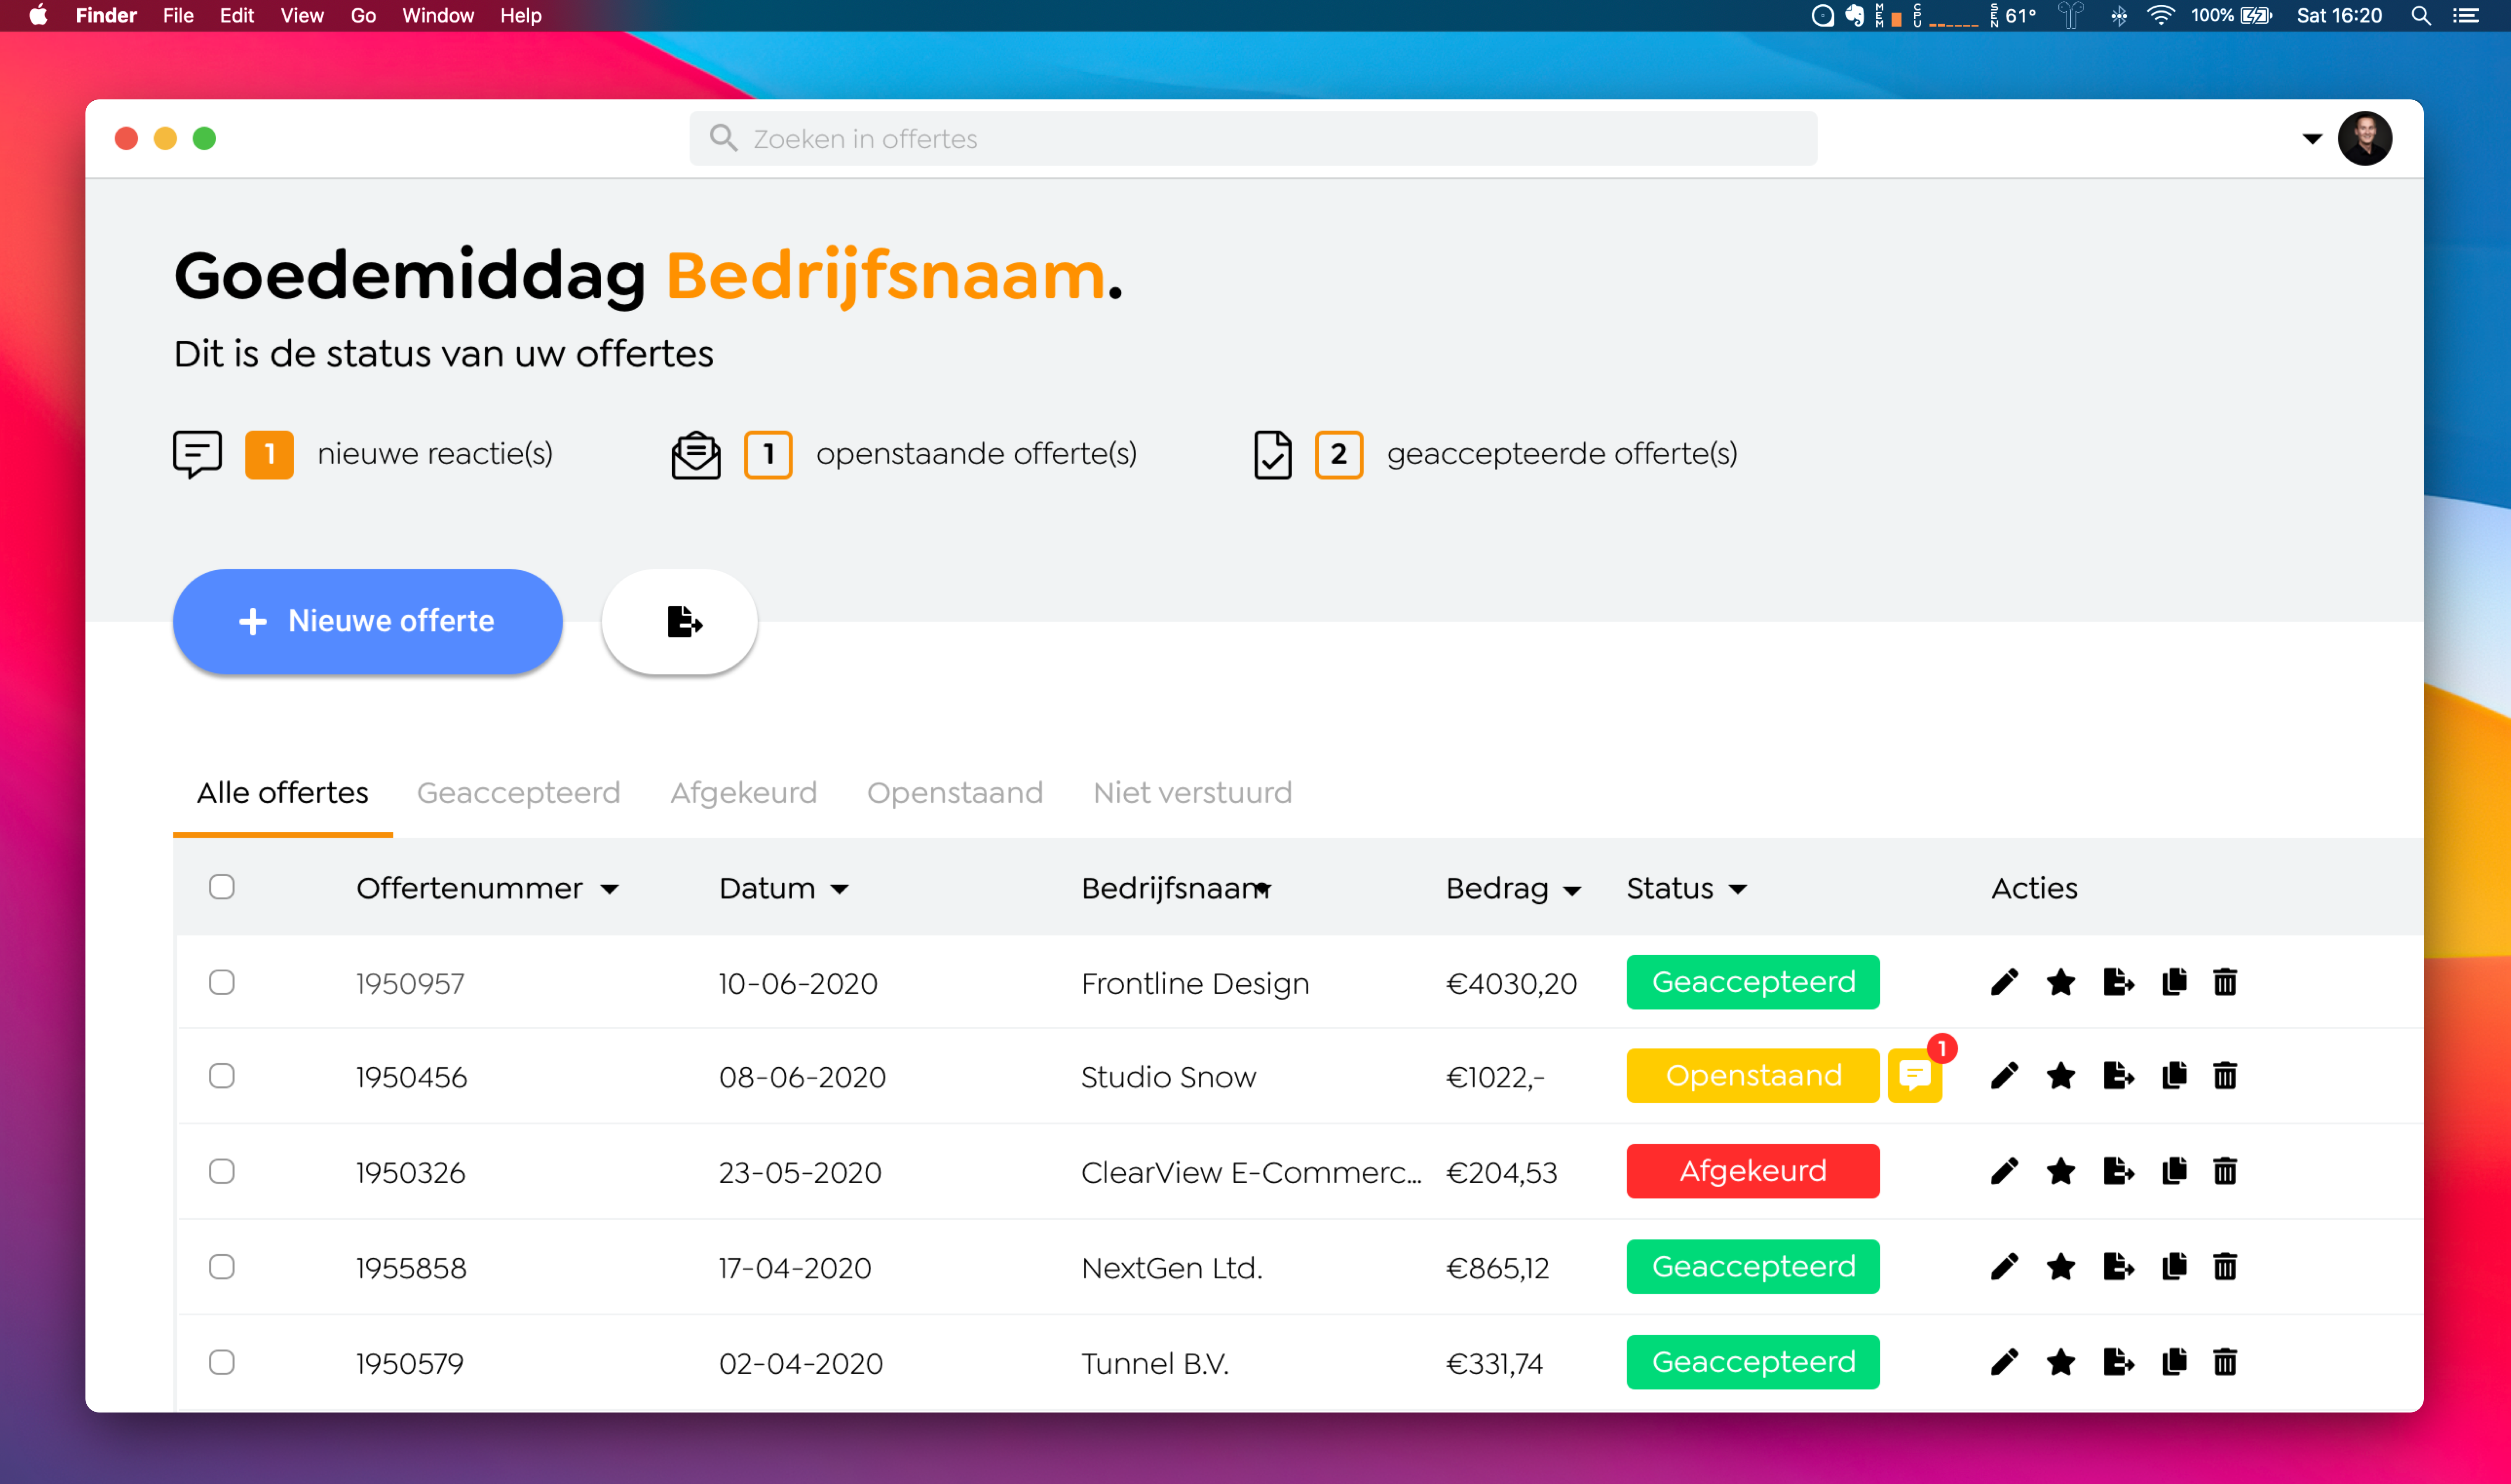The image size is (2511, 1484).
Task: Open the new reaction bubble on Studio Snow row
Action: click(1915, 1076)
